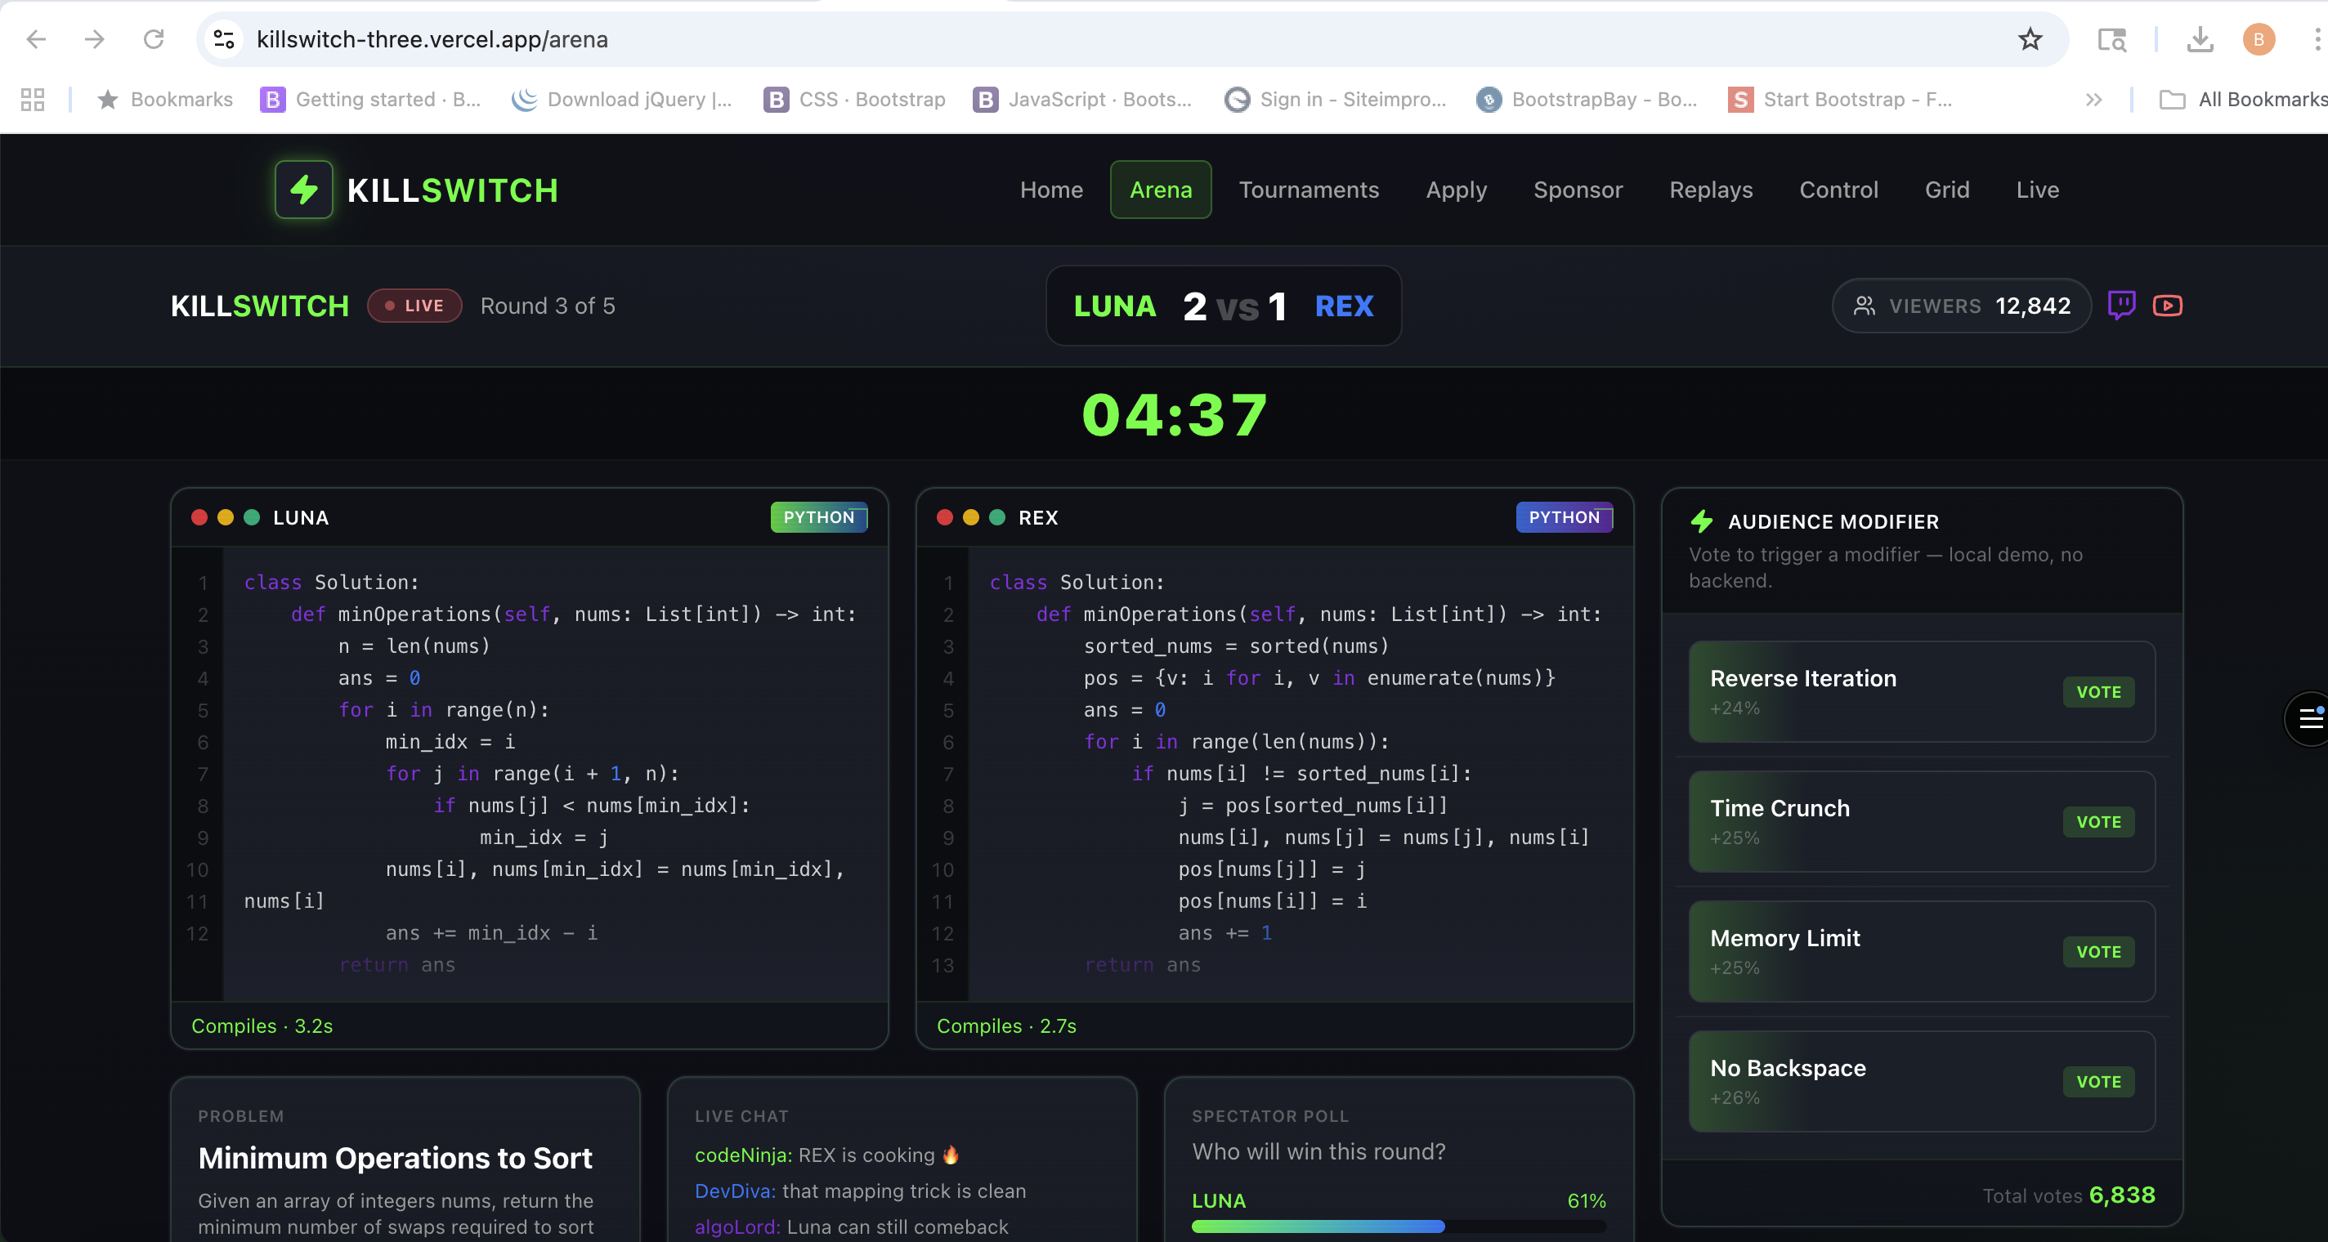Open the Live nav item
The image size is (2328, 1242).
[x=2037, y=190]
